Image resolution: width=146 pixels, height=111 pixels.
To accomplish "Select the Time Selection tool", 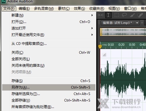I will tap(108, 15).
